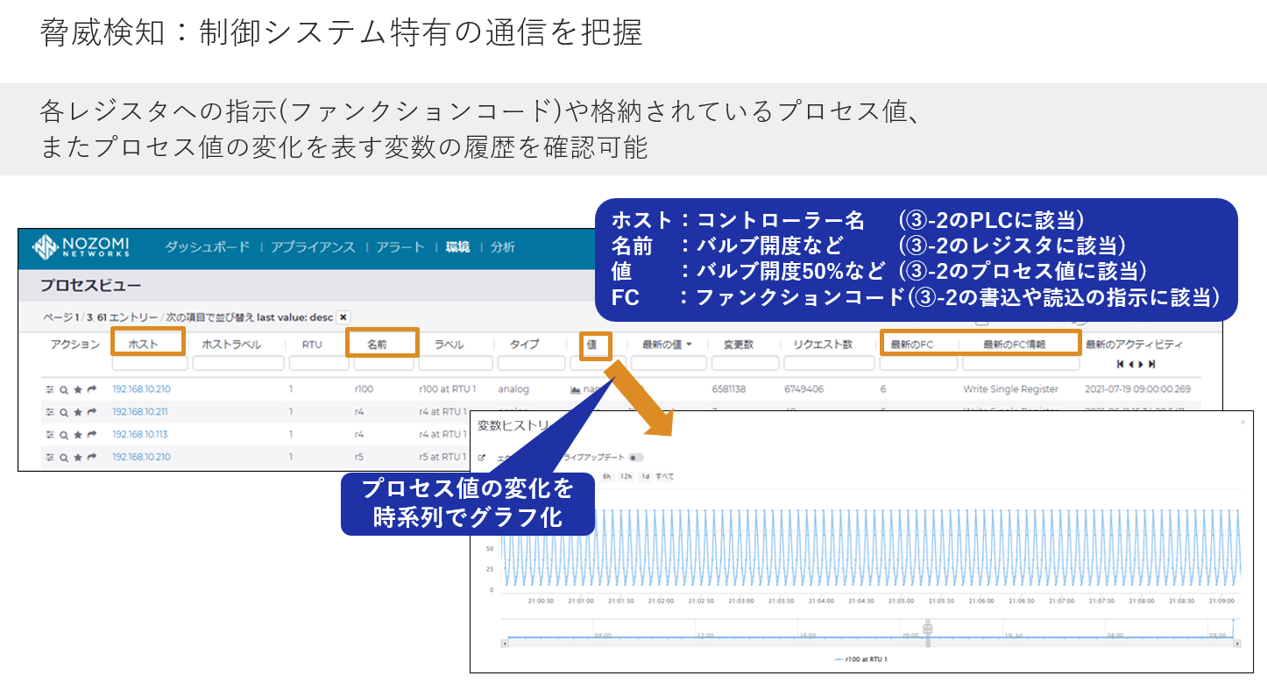
Task: Click the chart navigator range handle
Action: [x=928, y=629]
